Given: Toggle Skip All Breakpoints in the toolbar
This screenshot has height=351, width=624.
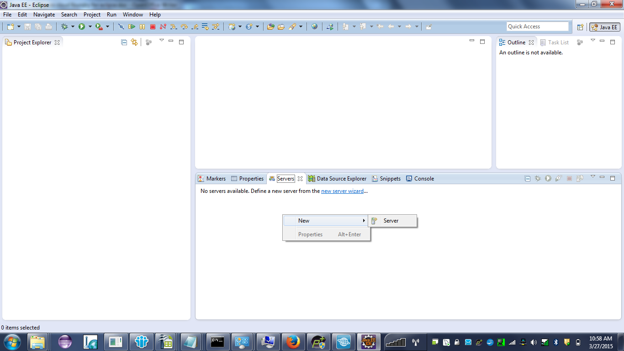Looking at the screenshot, I should pyautogui.click(x=121, y=26).
